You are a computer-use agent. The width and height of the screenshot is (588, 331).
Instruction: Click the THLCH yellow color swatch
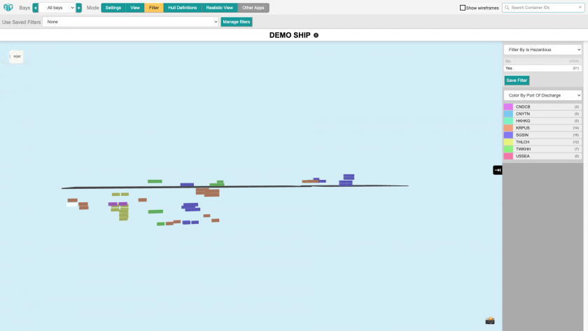tap(508, 142)
